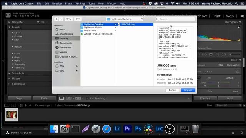246x138 pixels.
Task: Eject the CFD volume
Action: (77, 66)
